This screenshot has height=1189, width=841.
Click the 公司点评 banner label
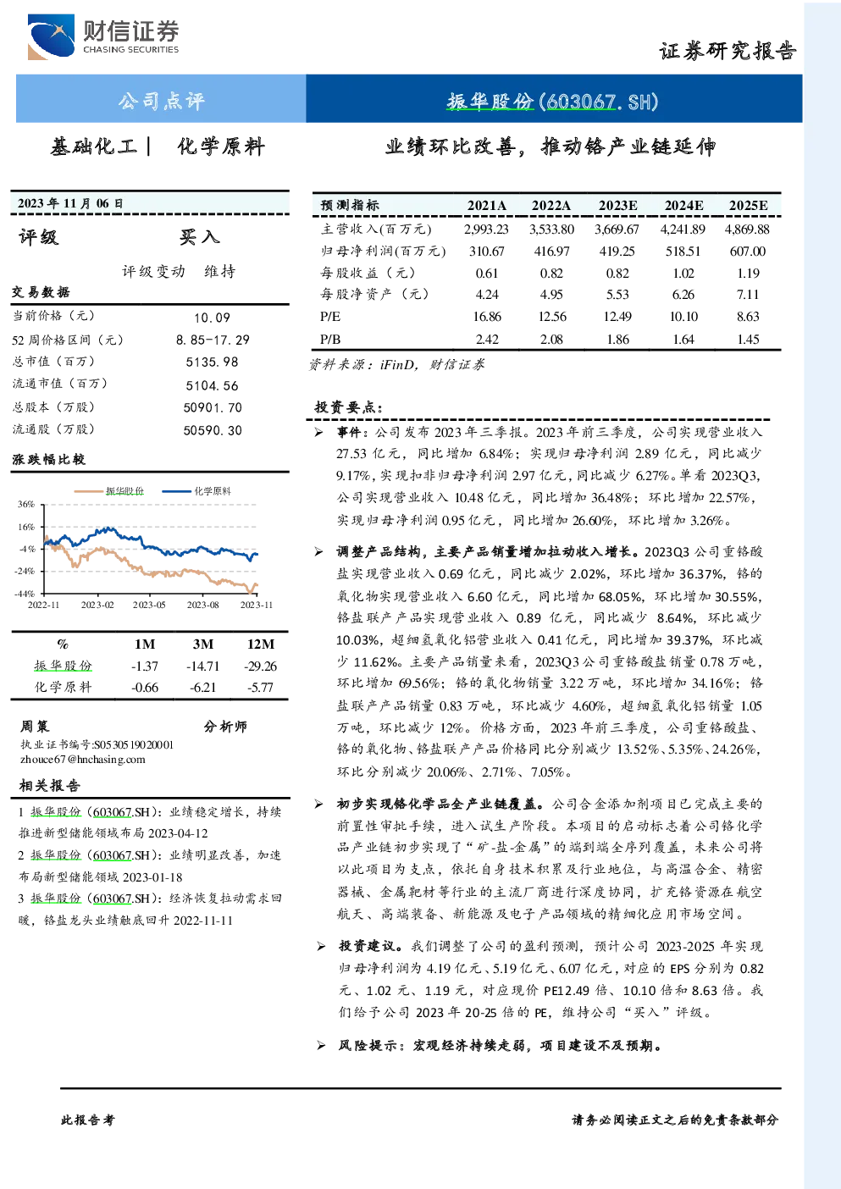[x=161, y=102]
